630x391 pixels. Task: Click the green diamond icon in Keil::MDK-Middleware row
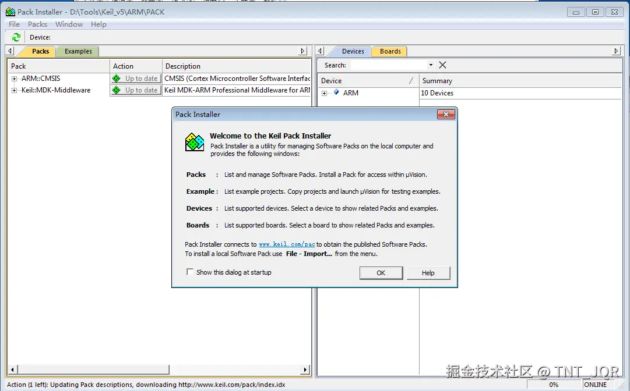click(117, 90)
